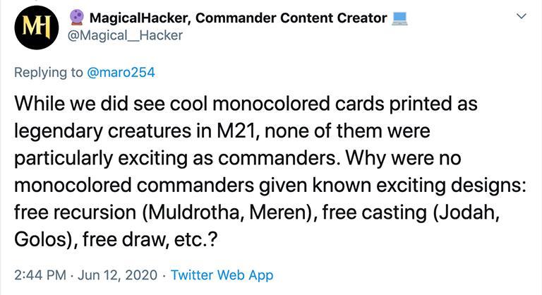This screenshot has height=295, width=542.
Task: Click the 2:44 PM timestamp
Action: [x=40, y=275]
